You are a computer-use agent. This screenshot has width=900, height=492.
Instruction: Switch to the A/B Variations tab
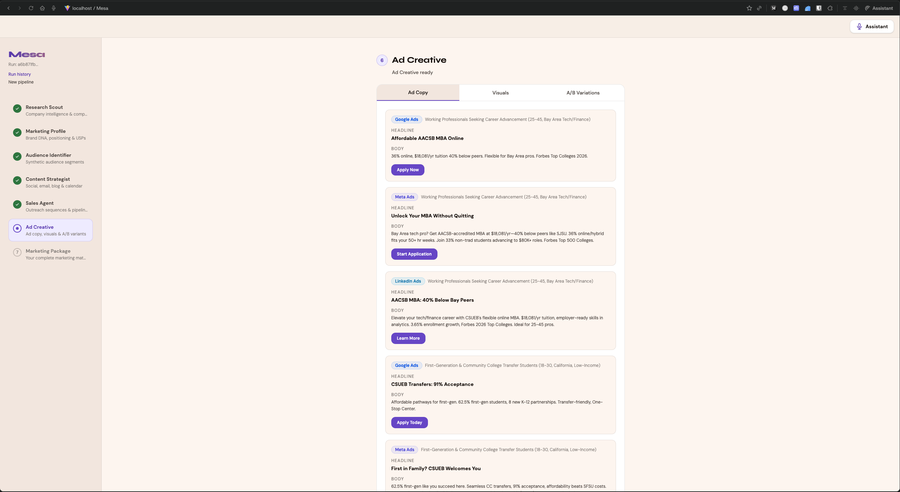[583, 93]
